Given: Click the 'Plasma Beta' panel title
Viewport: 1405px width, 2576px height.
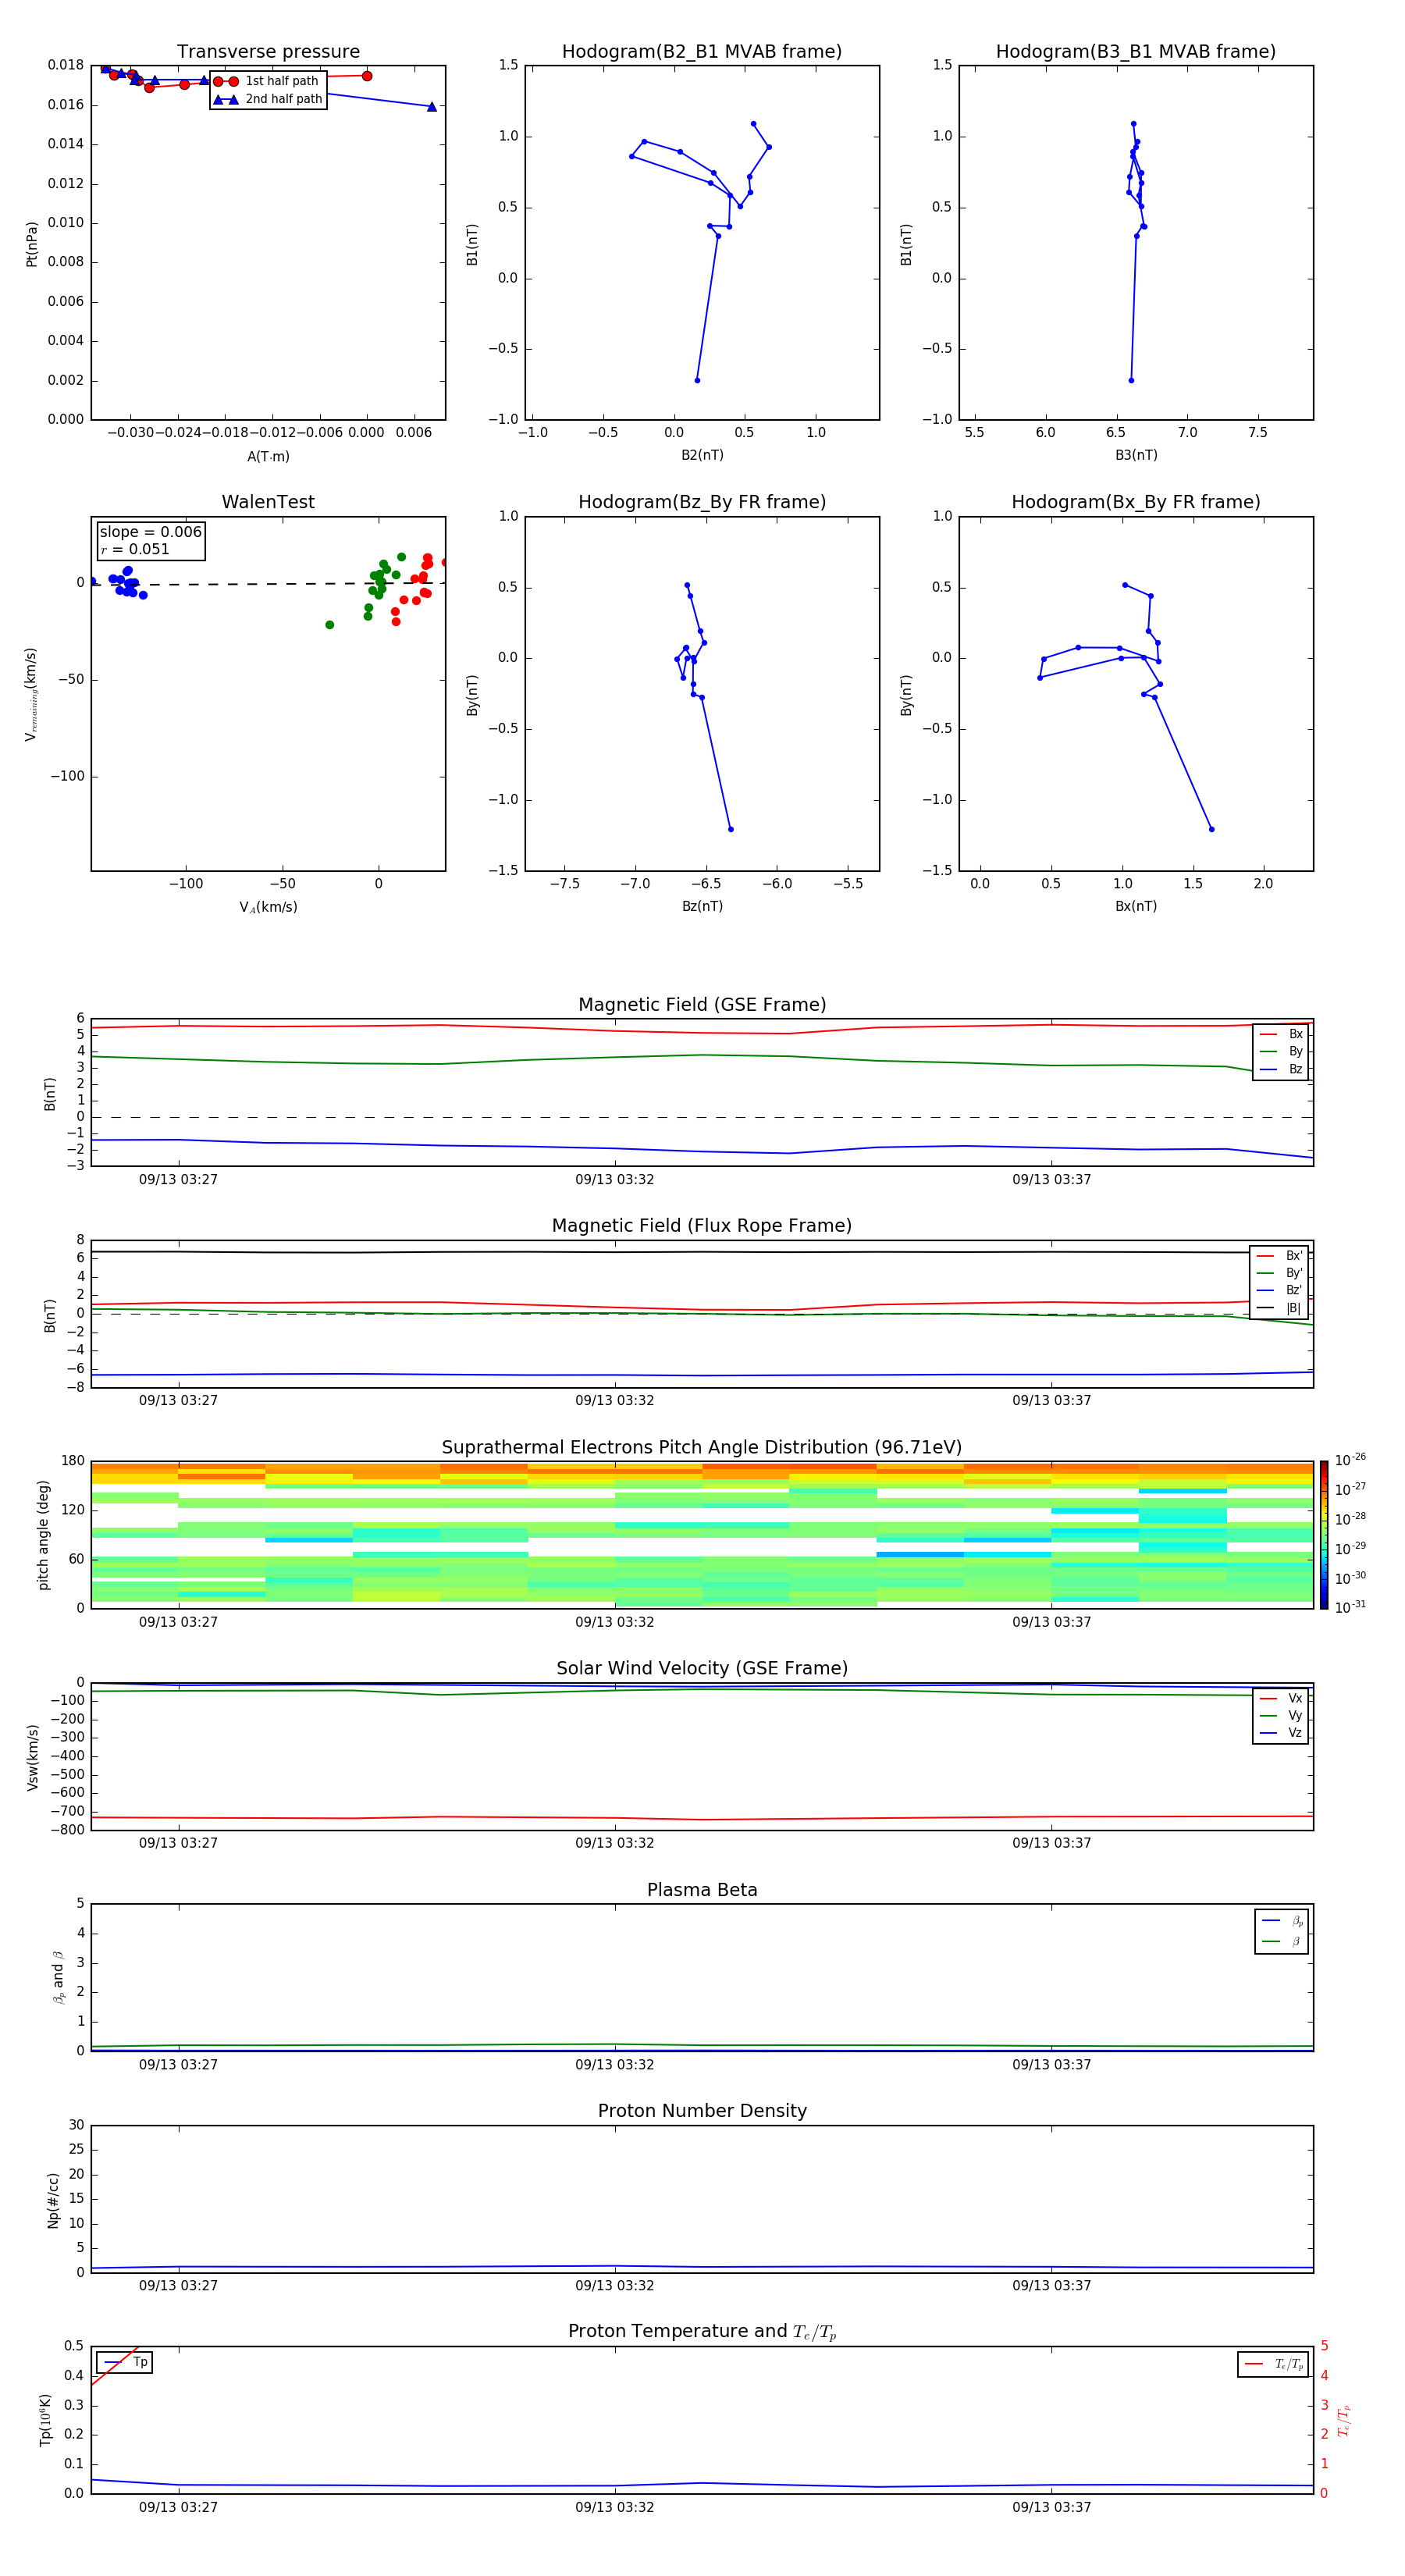Looking at the screenshot, I should pyautogui.click(x=702, y=1890).
